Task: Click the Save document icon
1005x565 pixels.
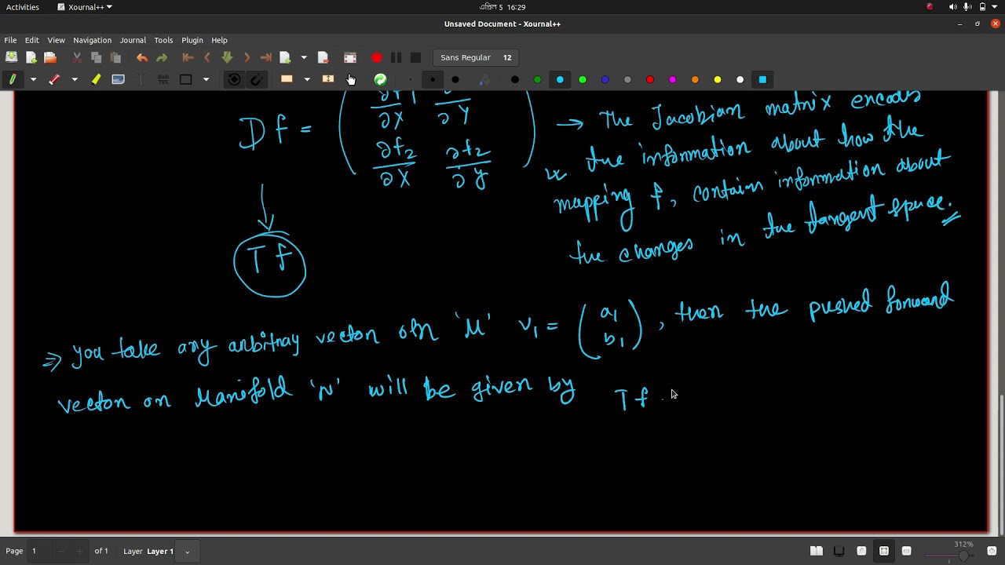Action: pyautogui.click(x=12, y=57)
